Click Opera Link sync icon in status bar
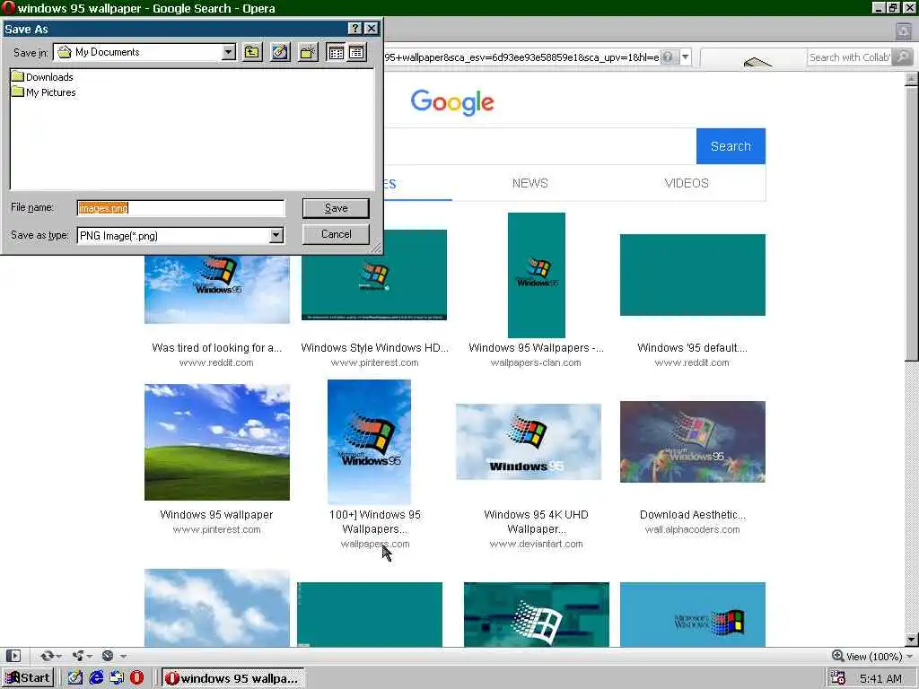The image size is (919, 689). click(47, 656)
